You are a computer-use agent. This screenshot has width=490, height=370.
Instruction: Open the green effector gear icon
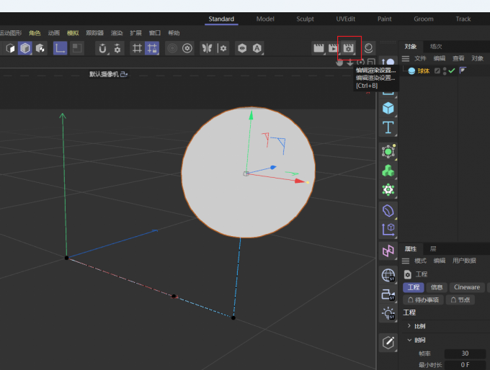point(388,189)
